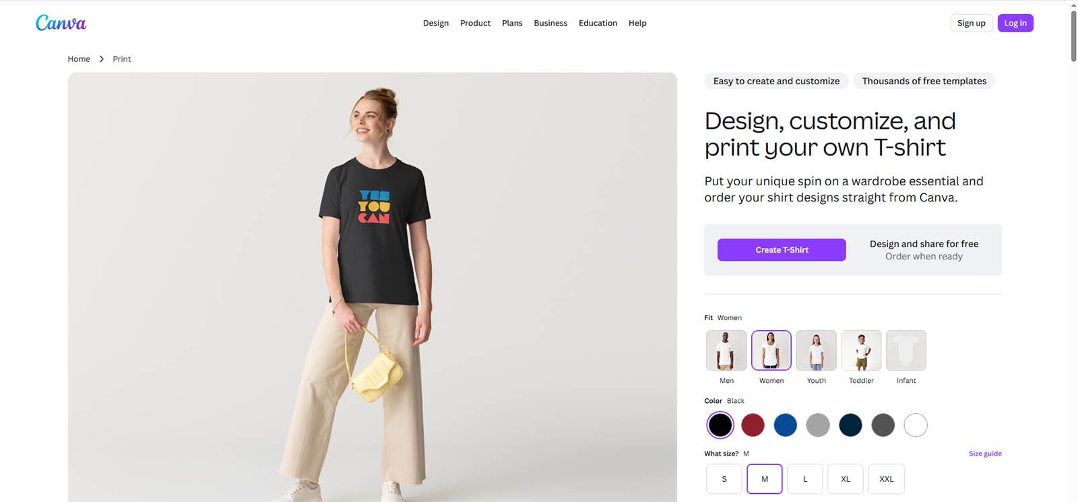Click Home in the breadcrumb trail
1078x502 pixels.
point(79,59)
